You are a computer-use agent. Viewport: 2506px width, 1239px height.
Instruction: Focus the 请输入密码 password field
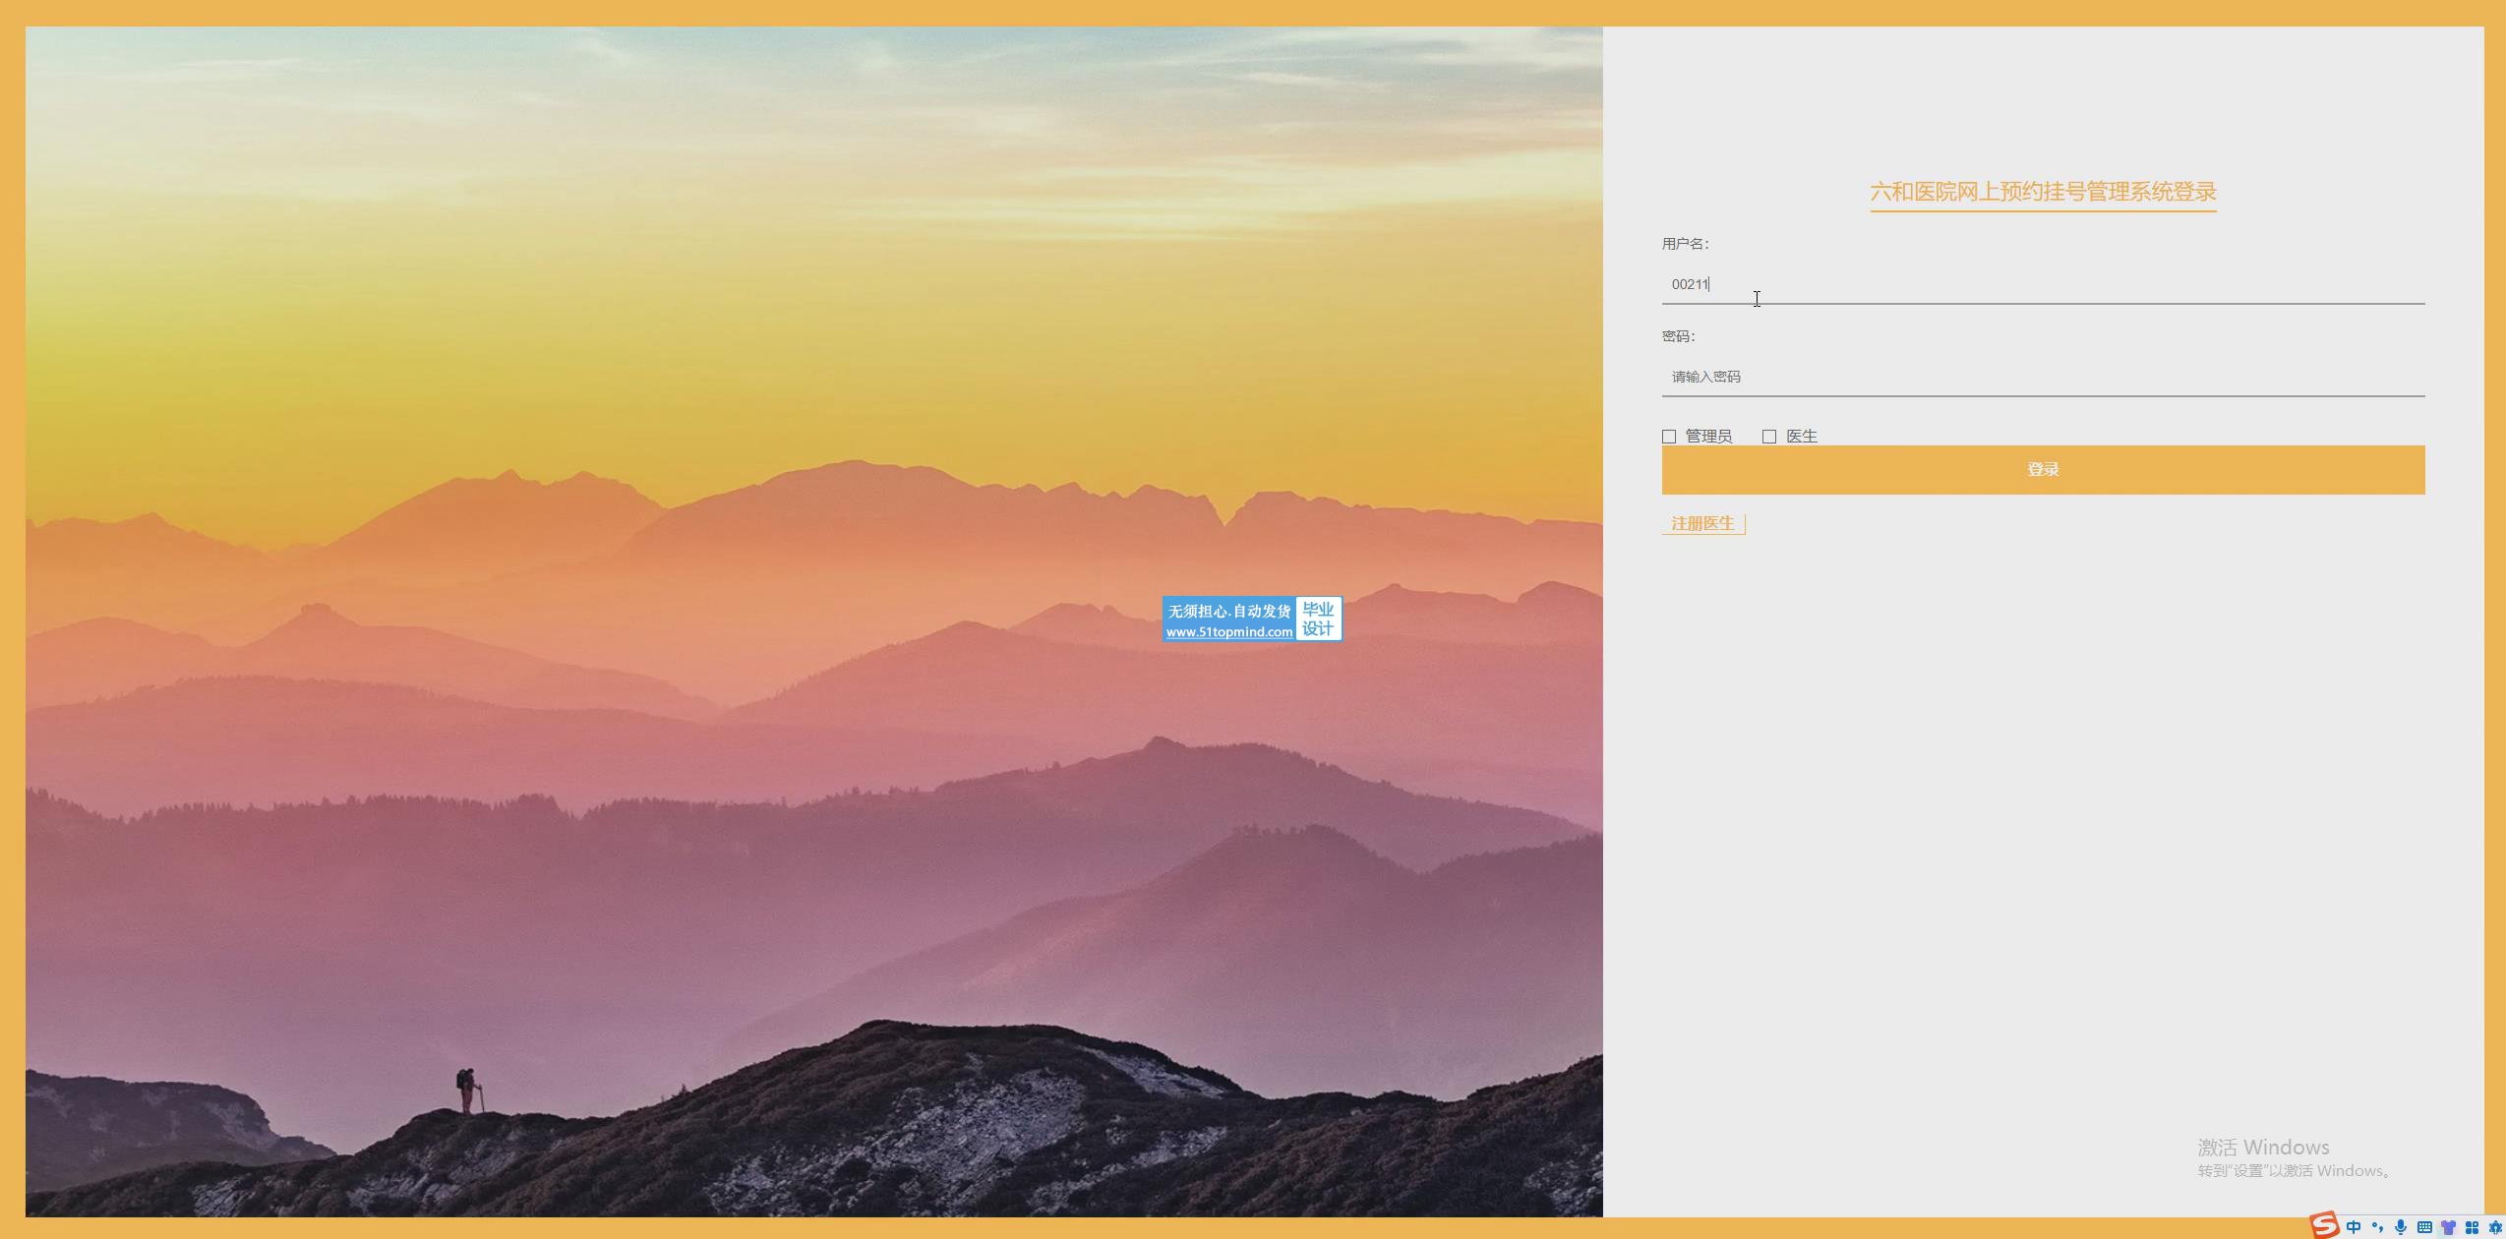point(2043,377)
